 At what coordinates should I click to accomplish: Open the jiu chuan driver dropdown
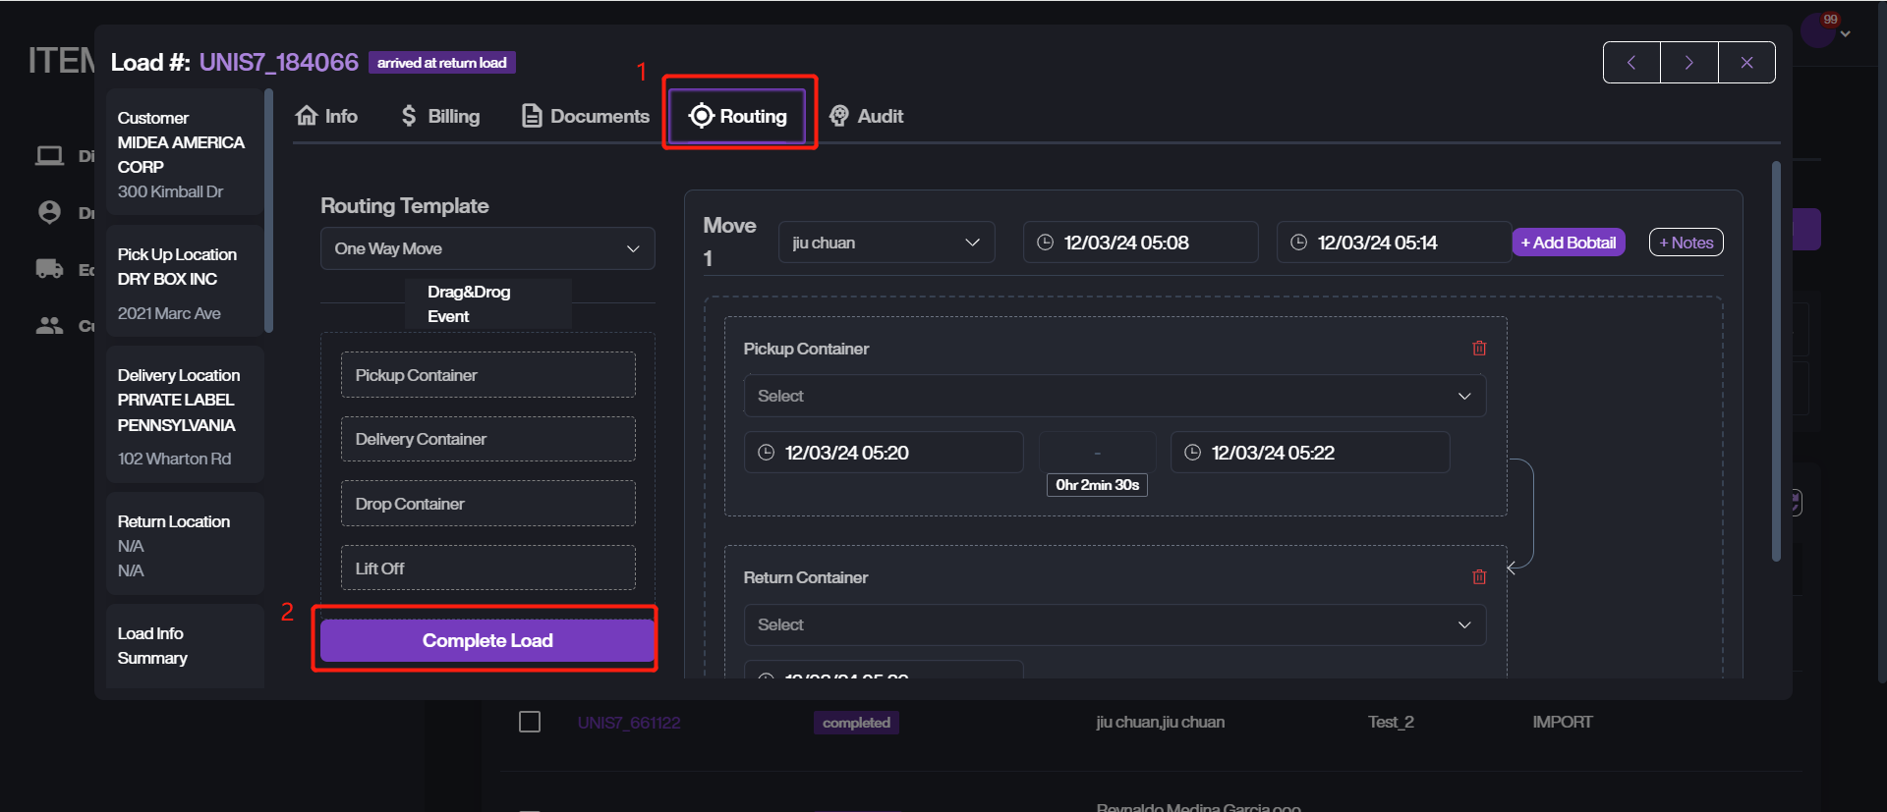pos(886,243)
